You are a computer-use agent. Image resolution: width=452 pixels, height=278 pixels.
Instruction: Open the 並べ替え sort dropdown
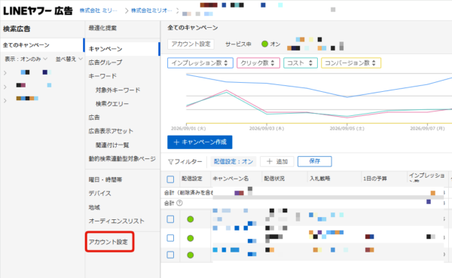(x=69, y=59)
